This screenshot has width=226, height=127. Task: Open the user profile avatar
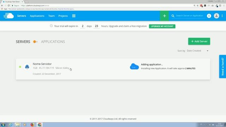pos(216,16)
